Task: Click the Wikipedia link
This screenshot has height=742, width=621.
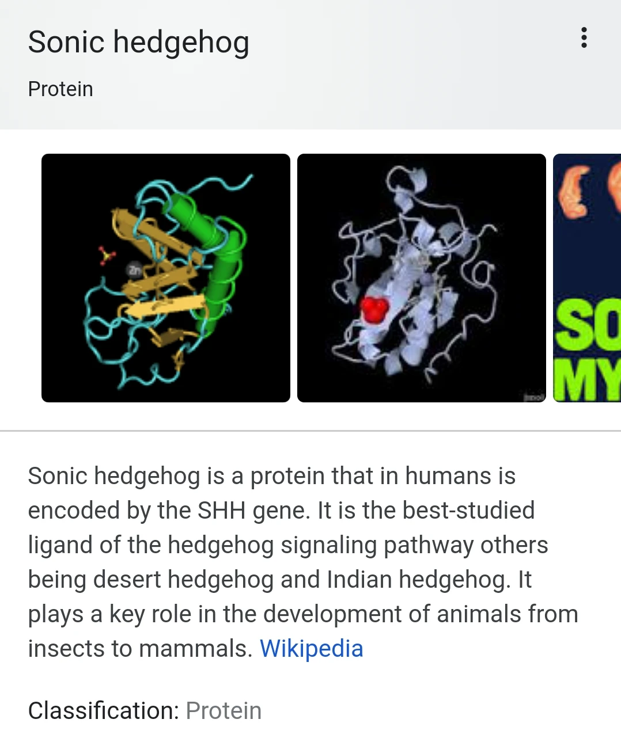Action: (312, 648)
